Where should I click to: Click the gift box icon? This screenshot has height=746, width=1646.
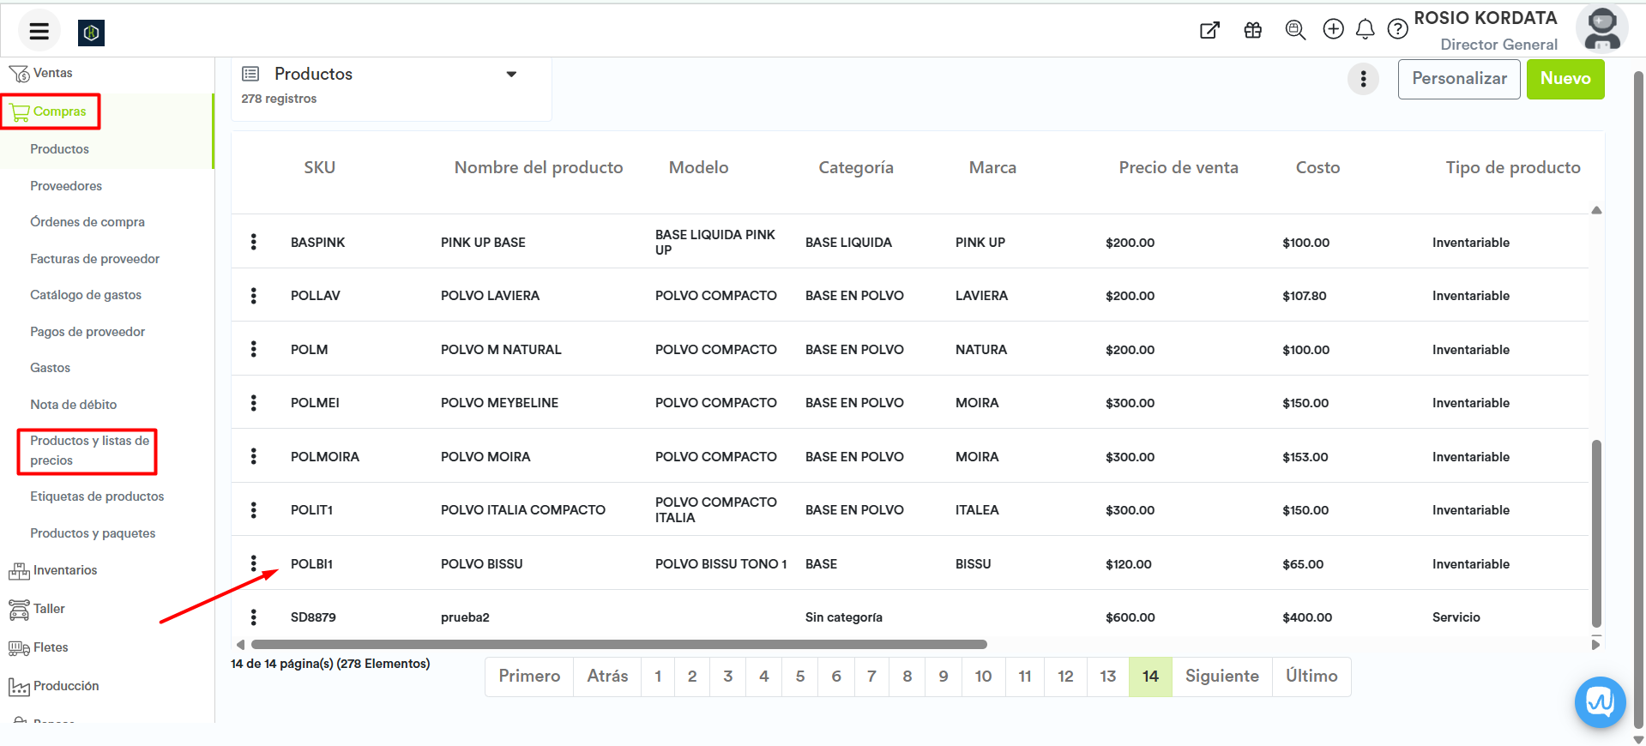(x=1252, y=31)
